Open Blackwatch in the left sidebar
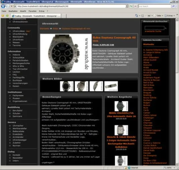 pos(18,37)
